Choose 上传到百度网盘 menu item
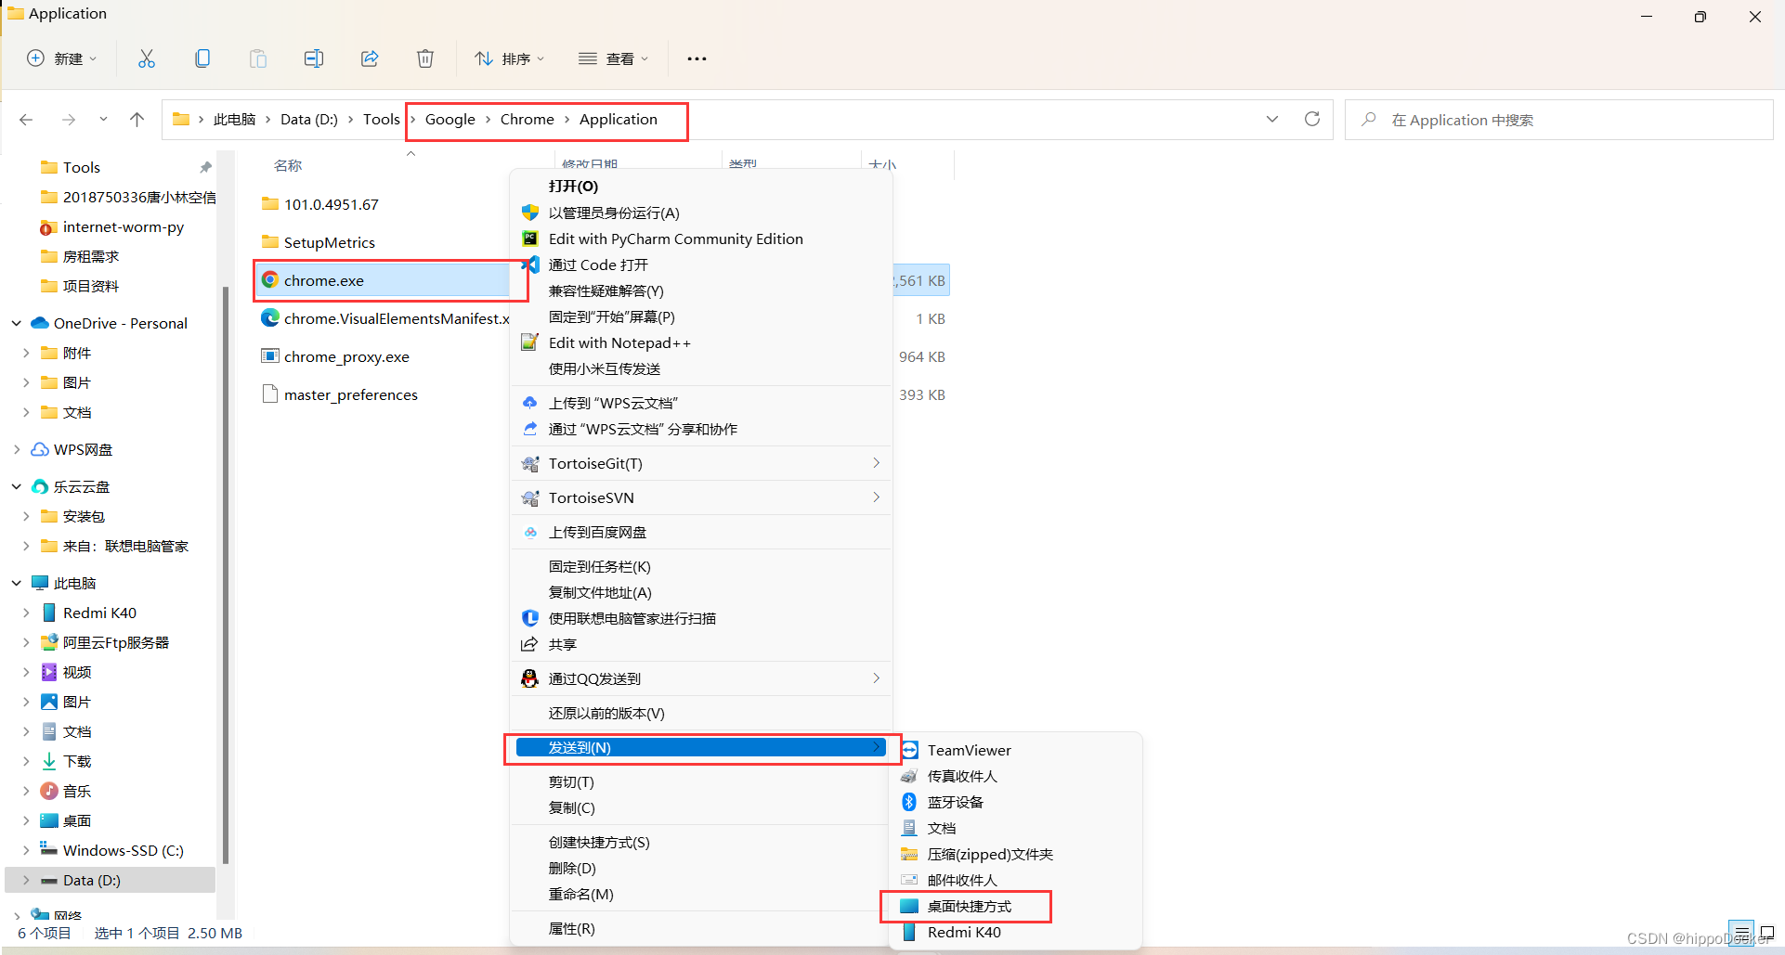The width and height of the screenshot is (1785, 955). (x=701, y=532)
